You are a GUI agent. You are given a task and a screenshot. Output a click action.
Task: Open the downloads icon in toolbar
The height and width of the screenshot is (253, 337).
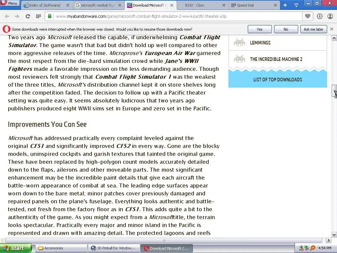coord(320,16)
